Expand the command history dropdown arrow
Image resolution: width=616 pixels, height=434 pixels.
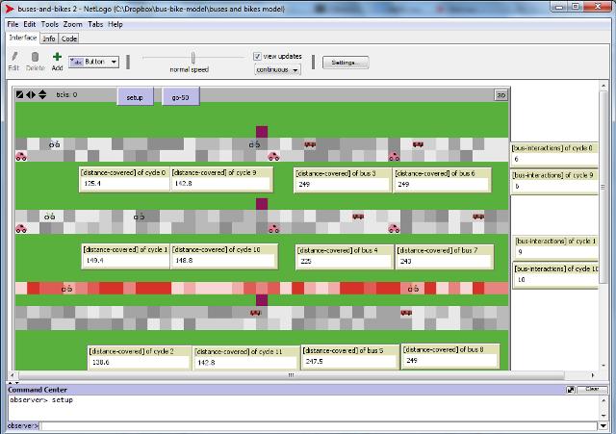(603, 424)
